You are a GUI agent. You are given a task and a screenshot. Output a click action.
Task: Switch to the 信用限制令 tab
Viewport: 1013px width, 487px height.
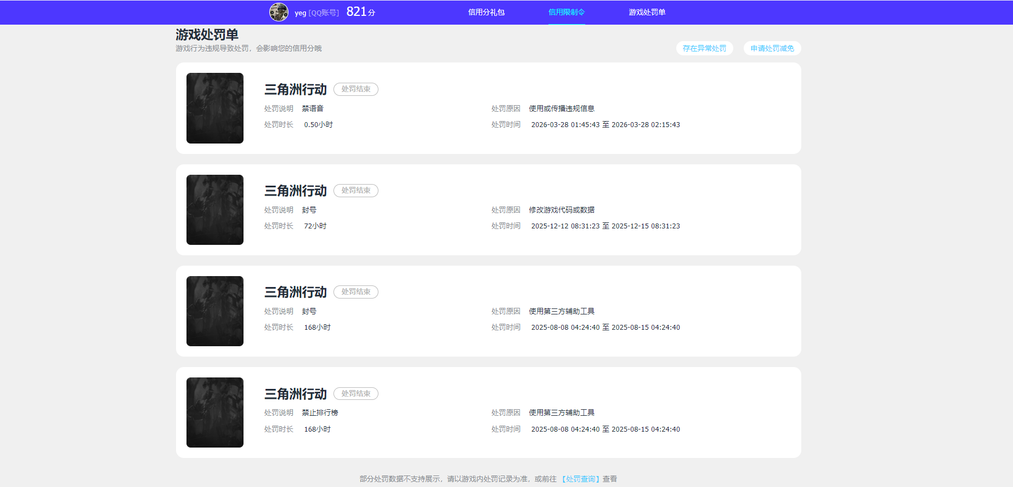click(567, 12)
